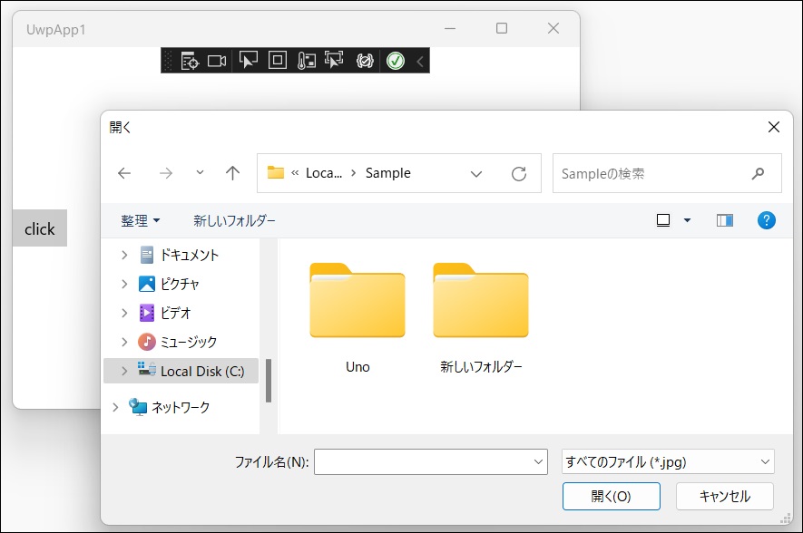Select the camera icon in the debug toolbar

click(216, 61)
